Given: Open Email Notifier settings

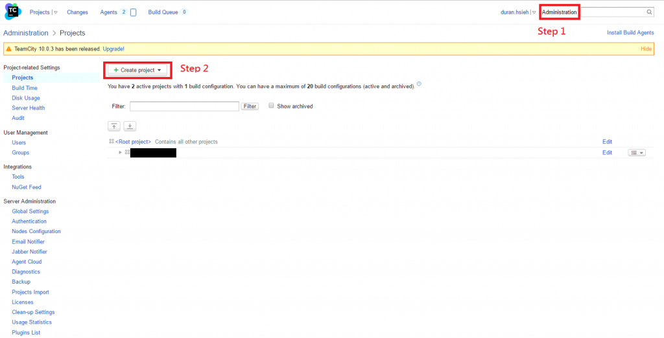Looking at the screenshot, I should (29, 242).
